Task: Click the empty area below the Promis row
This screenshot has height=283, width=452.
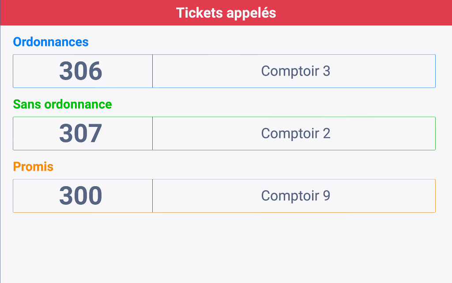Action: (226, 248)
